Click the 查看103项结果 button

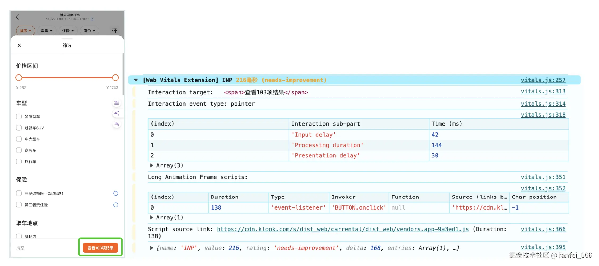100,248
